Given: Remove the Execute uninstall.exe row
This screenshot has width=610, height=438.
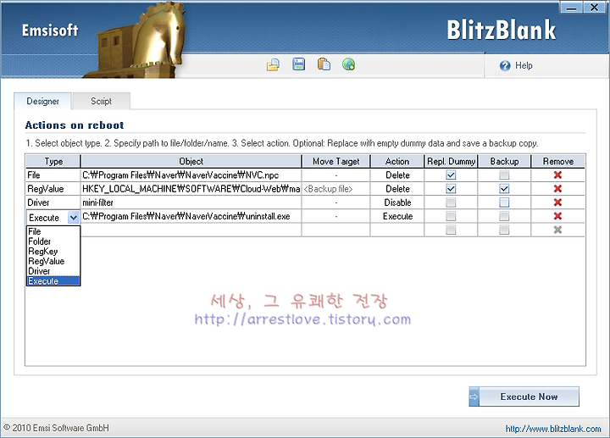Looking at the screenshot, I should click(x=557, y=216).
